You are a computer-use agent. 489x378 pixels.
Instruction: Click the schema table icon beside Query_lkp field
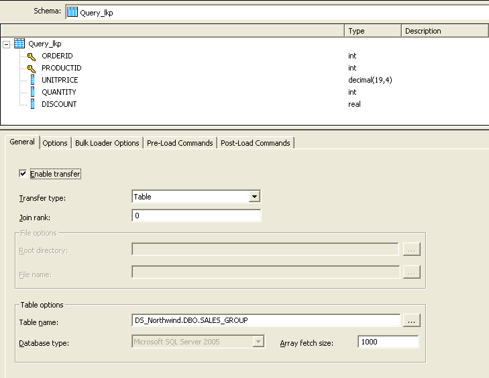[x=72, y=12]
